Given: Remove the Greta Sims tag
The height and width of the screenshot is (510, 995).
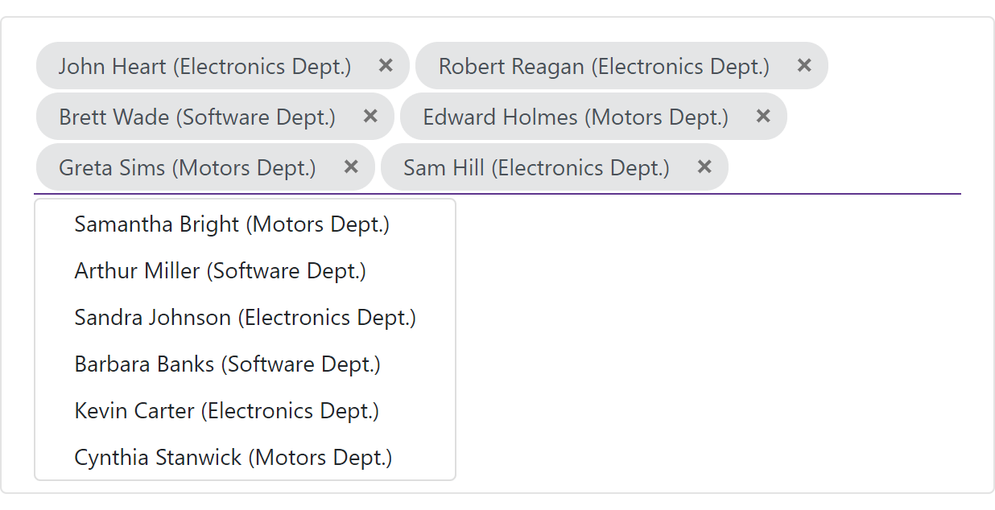Looking at the screenshot, I should pos(351,167).
